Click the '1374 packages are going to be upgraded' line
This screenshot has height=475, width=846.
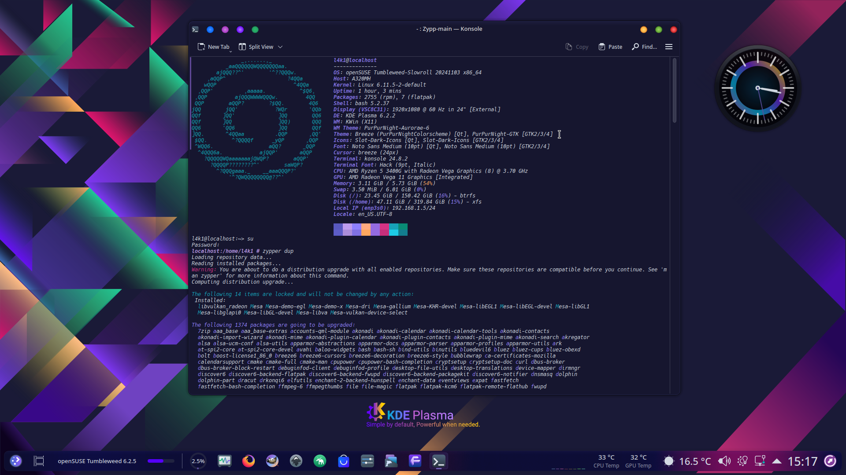pyautogui.click(x=273, y=325)
